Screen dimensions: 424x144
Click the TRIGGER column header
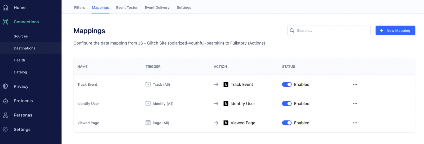[153, 67]
